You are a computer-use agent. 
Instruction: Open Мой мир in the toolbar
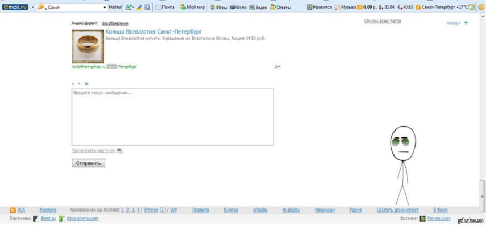pos(192,7)
